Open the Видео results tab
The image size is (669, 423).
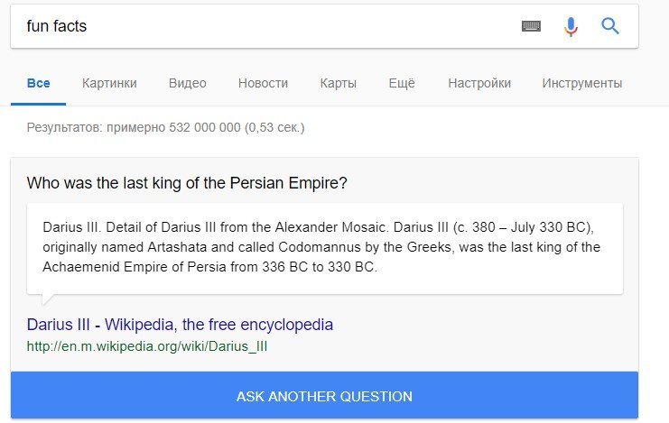tap(187, 83)
